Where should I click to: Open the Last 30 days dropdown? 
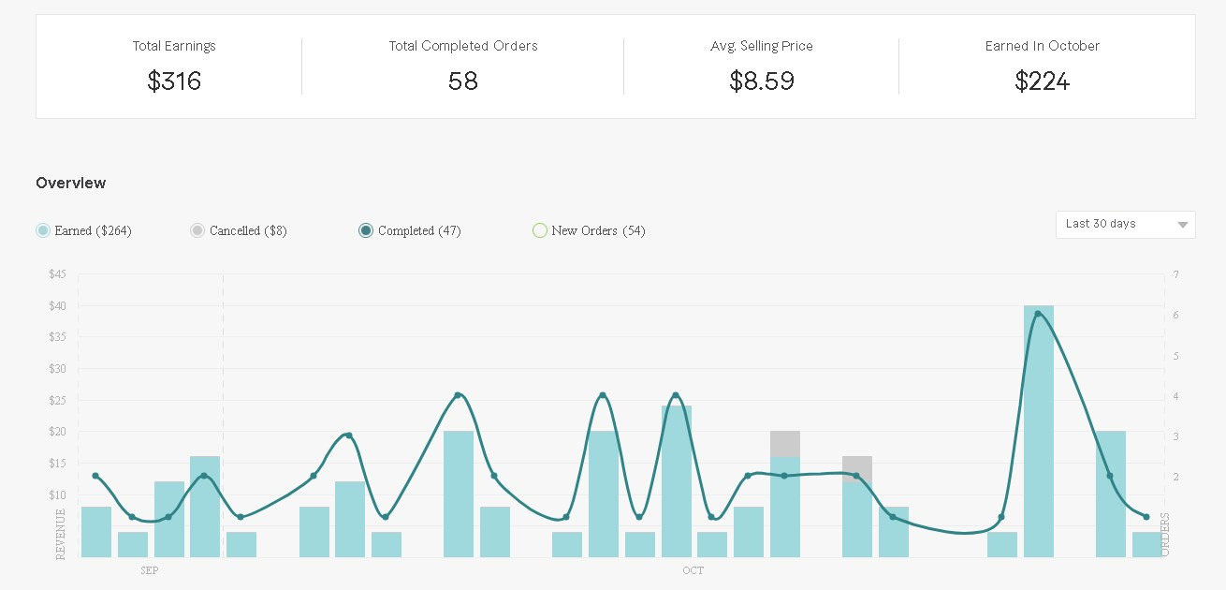(x=1124, y=225)
